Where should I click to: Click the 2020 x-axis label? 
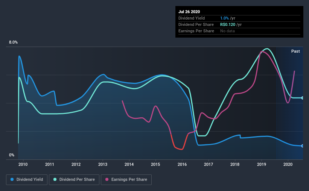(x=288, y=164)
